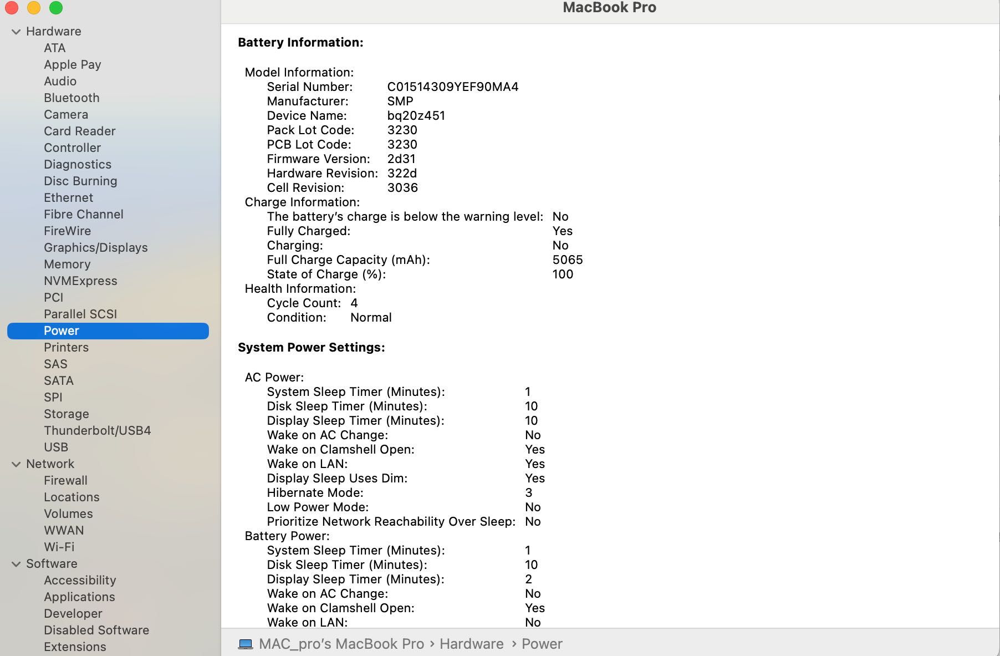Select USB in the sidebar
1000x656 pixels.
click(x=56, y=447)
